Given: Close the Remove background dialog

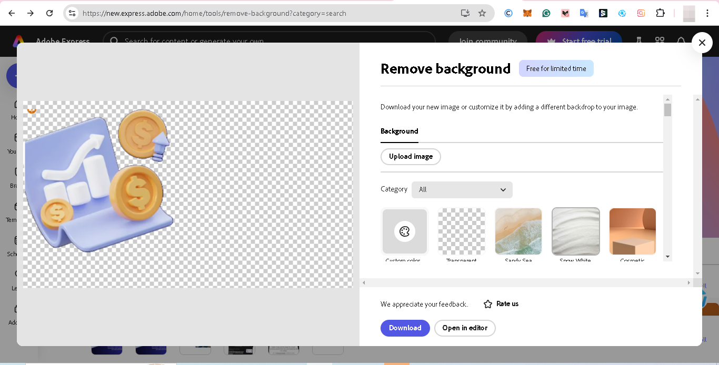Looking at the screenshot, I should pos(702,43).
